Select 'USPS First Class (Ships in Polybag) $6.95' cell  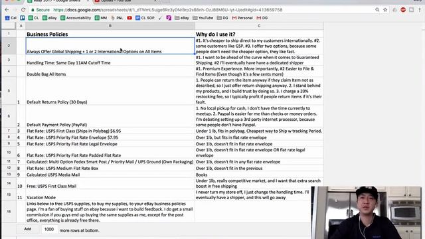(110, 131)
